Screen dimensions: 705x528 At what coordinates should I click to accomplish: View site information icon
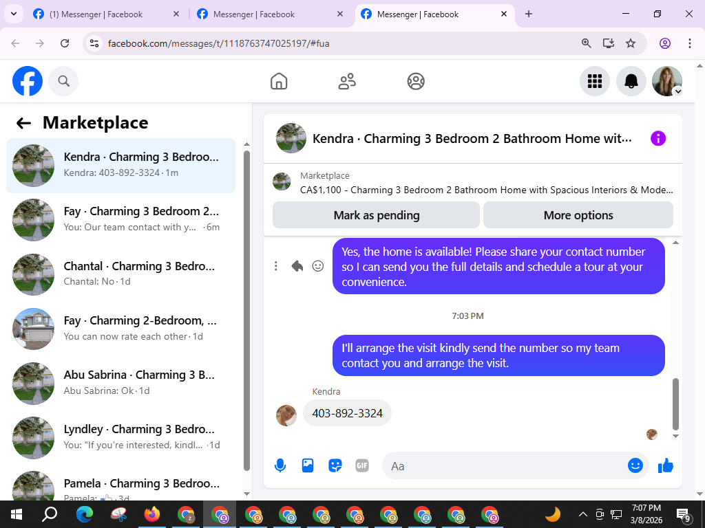pyautogui.click(x=94, y=43)
